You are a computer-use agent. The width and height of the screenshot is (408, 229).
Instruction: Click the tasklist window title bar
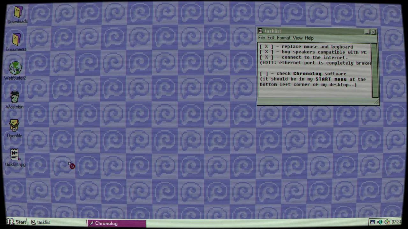[x=317, y=31]
